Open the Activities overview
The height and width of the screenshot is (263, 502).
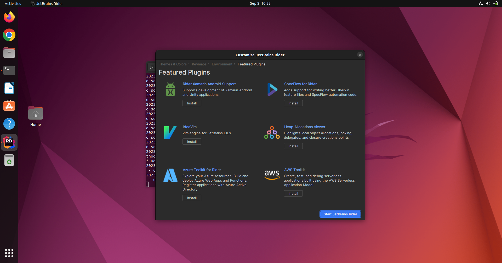pyautogui.click(x=13, y=4)
